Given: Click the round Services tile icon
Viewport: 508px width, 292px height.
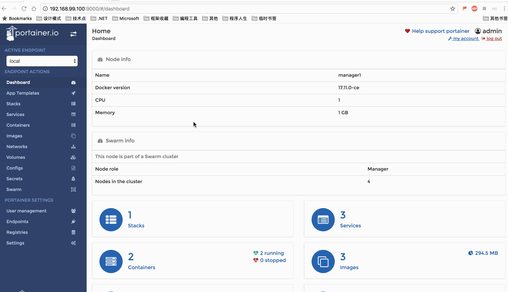Looking at the screenshot, I should pos(323,220).
